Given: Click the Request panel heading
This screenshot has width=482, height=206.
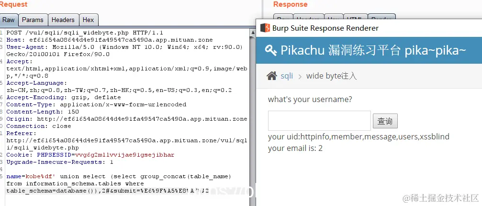Looking at the screenshot, I should tap(13, 4).
